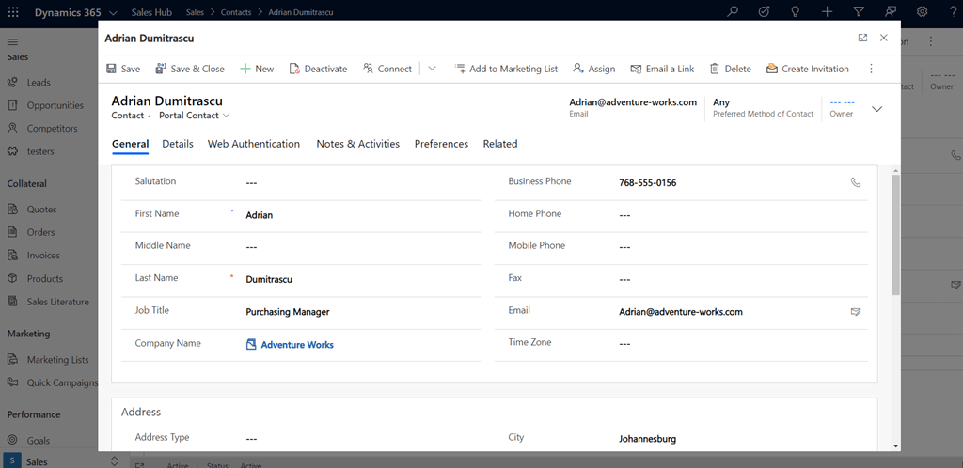963x468 pixels.
Task: Open Products in the sidebar
Action: [44, 278]
